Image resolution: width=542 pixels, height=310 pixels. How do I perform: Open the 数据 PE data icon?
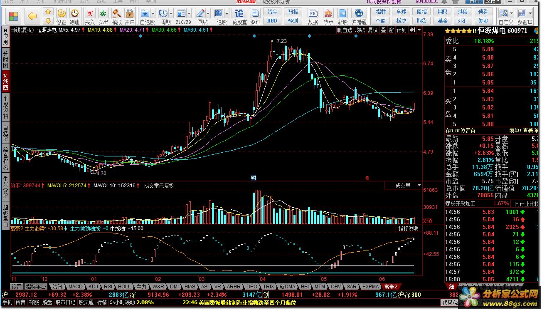point(313,17)
